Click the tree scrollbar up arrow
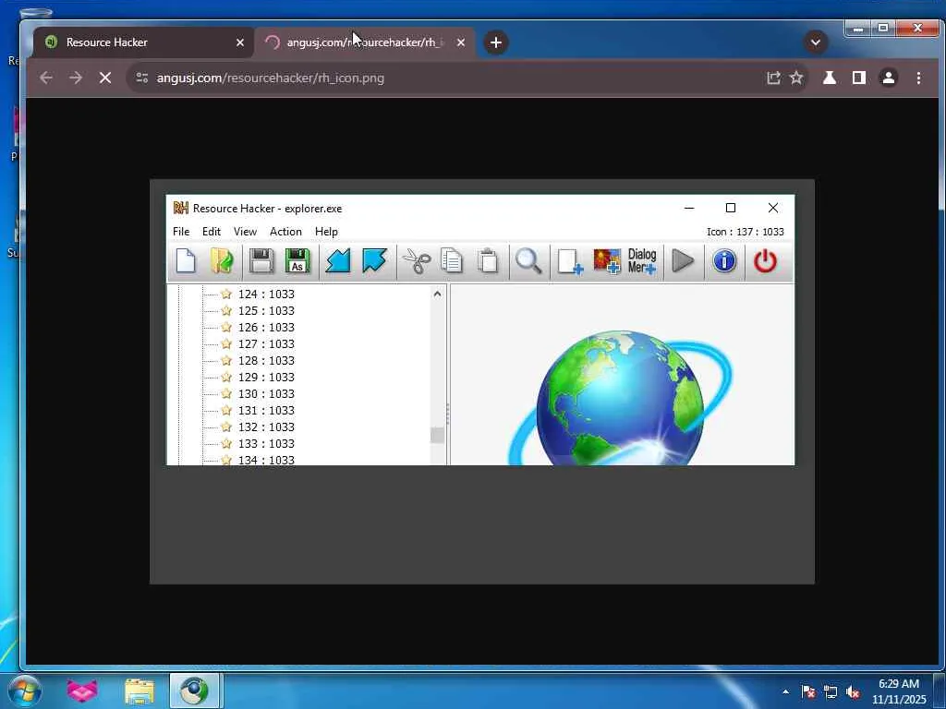 click(437, 294)
